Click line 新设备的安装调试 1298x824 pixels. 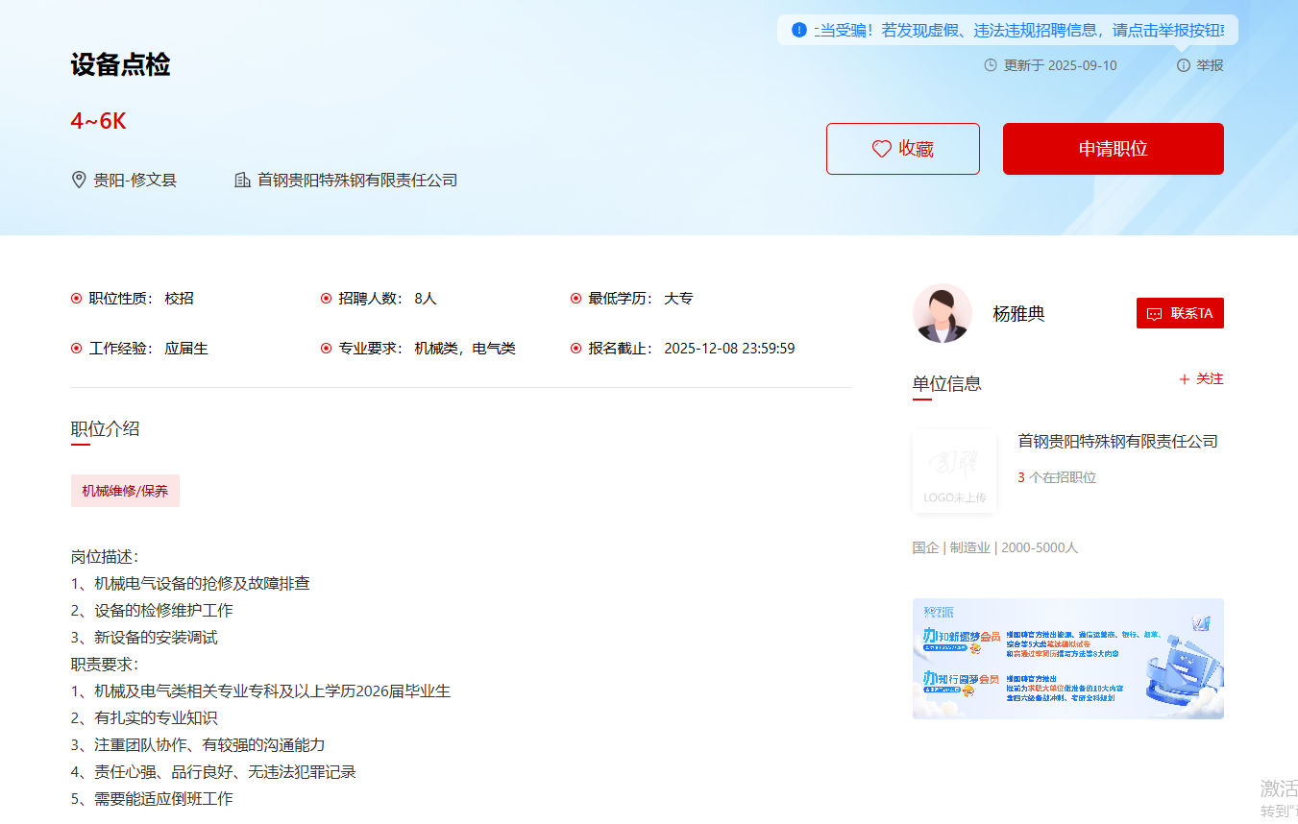(x=156, y=637)
